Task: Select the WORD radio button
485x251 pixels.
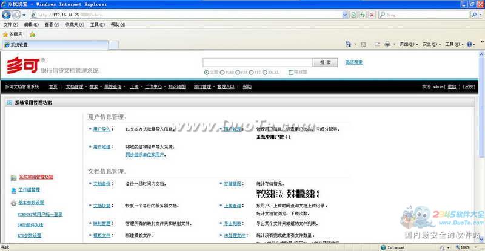Action: (222, 72)
